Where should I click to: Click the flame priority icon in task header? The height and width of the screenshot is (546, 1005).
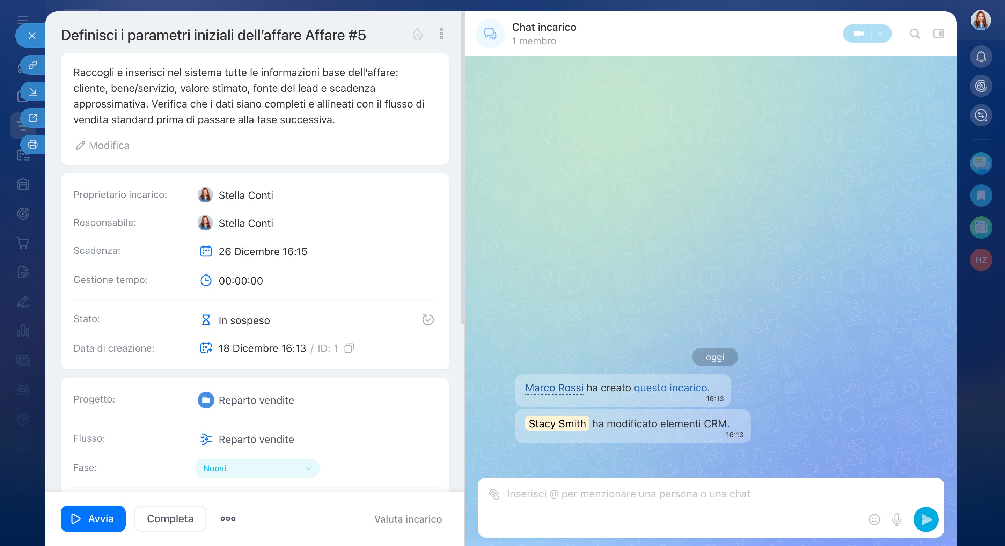tap(417, 34)
